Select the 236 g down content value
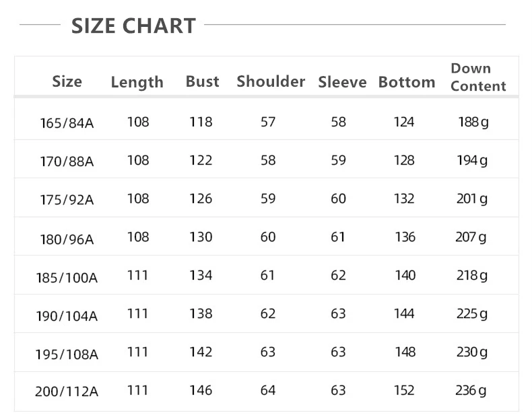532x419 pixels. pos(471,391)
